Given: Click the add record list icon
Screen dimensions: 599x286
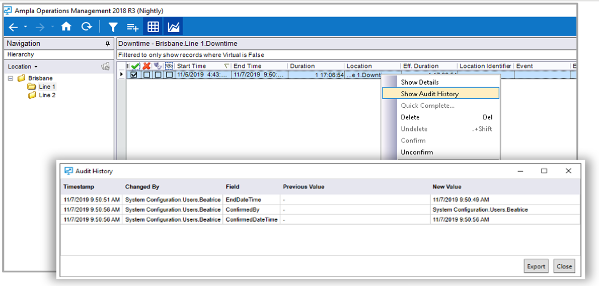Looking at the screenshot, I should point(132,27).
